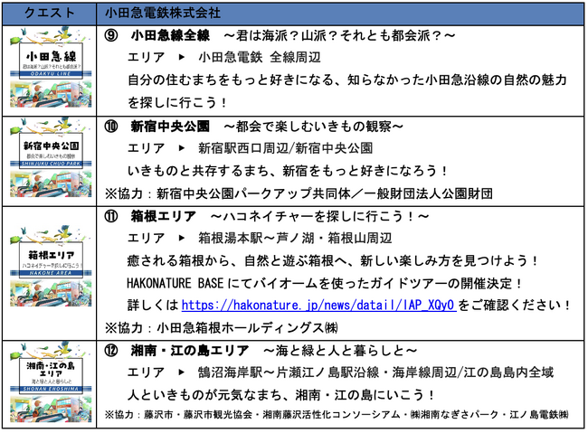This screenshot has width=588, height=433.
Task: Click the line 'を探しに行こう！' in quest ⑨
Action: [177, 102]
